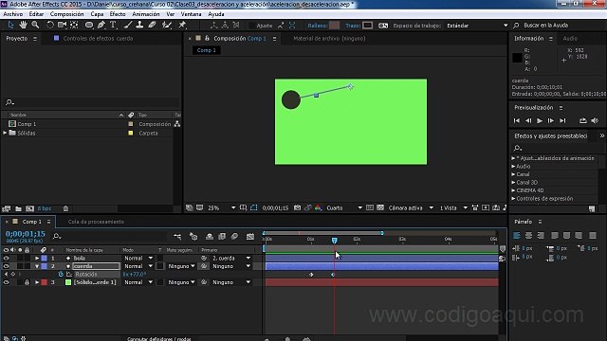Click the Relleno fill color swatch
This screenshot has width=607, height=341.
pyautogui.click(x=334, y=26)
